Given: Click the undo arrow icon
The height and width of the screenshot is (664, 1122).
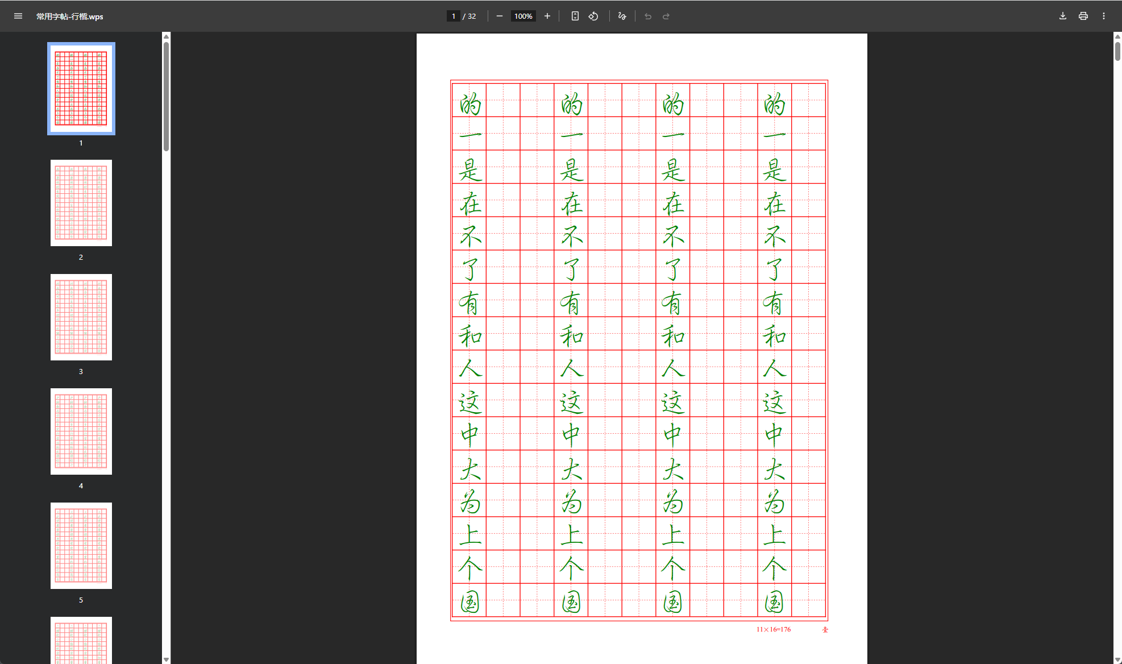Looking at the screenshot, I should [648, 16].
